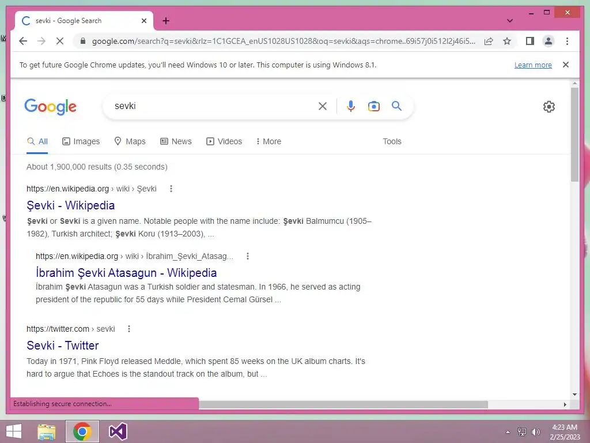Image resolution: width=590 pixels, height=443 pixels.
Task: Open Google search settings gear
Action: (549, 107)
